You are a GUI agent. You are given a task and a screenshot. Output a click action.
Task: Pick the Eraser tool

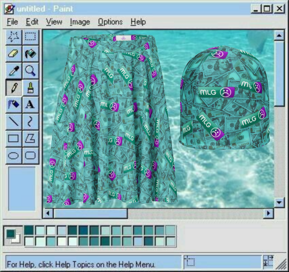click(x=14, y=54)
